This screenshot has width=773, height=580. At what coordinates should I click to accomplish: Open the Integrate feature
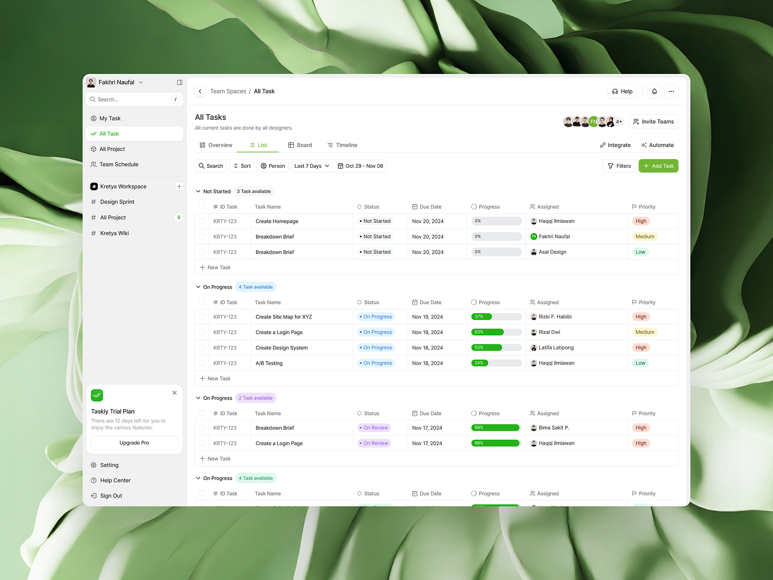(x=615, y=145)
